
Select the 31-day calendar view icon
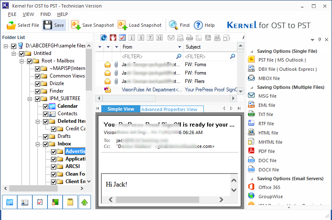159,38
